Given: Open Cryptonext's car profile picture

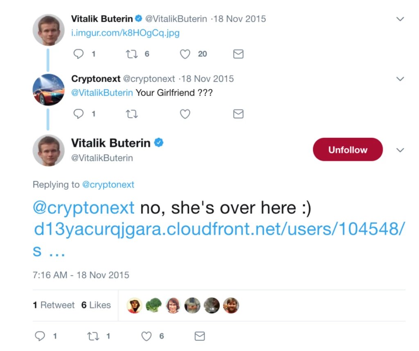Looking at the screenshot, I should [49, 90].
